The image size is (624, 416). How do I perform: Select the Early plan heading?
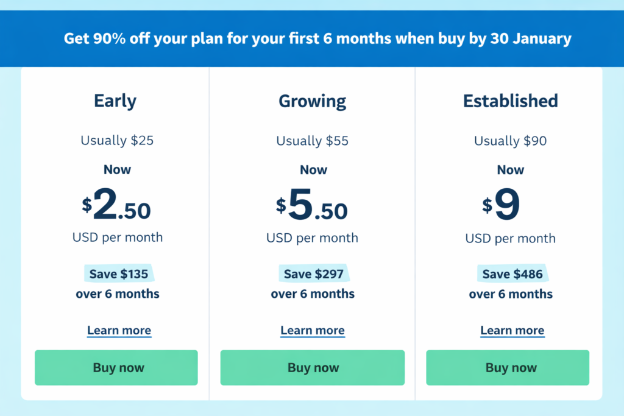[x=115, y=101]
